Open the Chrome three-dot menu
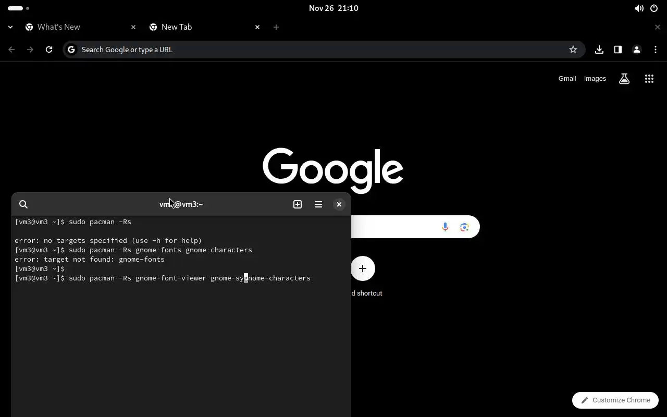 tap(656, 50)
